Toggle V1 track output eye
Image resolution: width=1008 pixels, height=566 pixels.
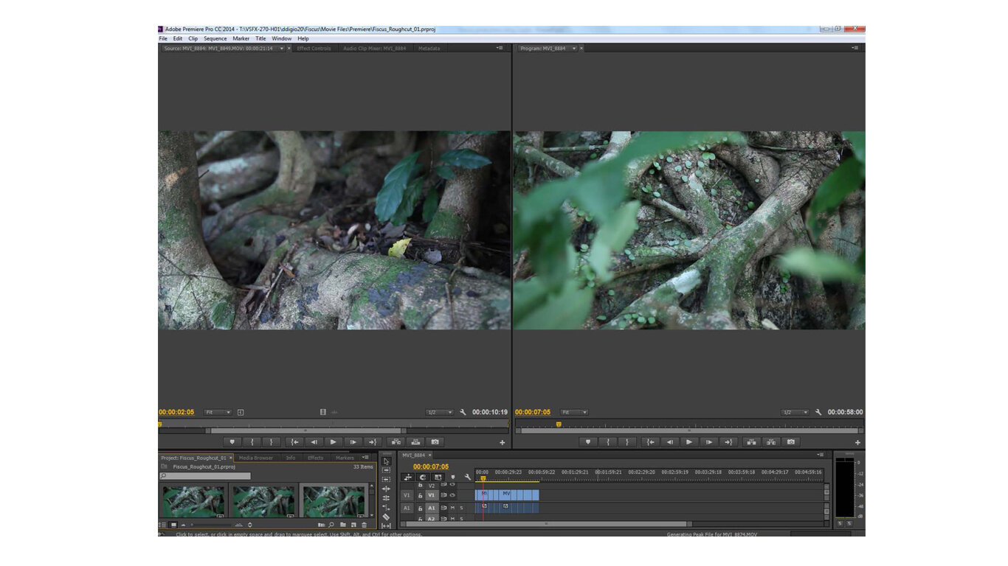[x=452, y=496]
